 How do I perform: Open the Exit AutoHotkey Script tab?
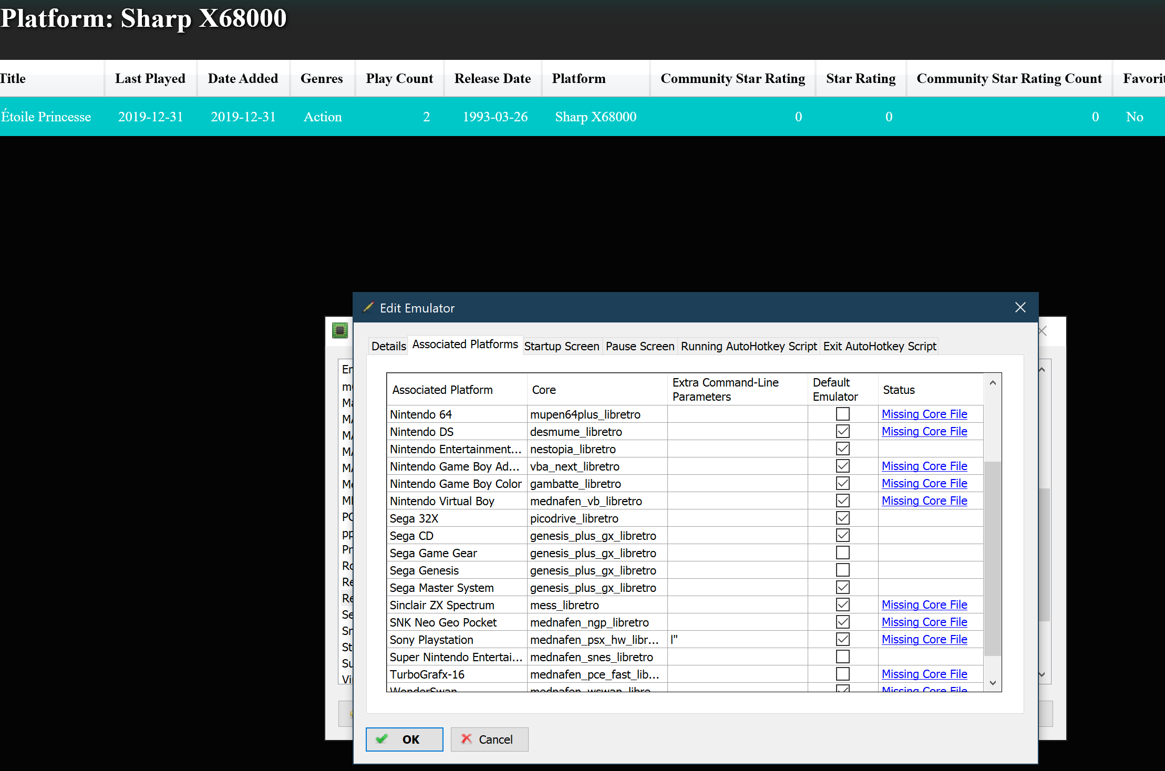(x=880, y=346)
